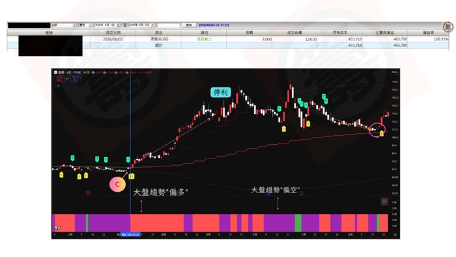456x257 pixels.
Task: Click the 查詢 query button
Action: click(x=189, y=25)
